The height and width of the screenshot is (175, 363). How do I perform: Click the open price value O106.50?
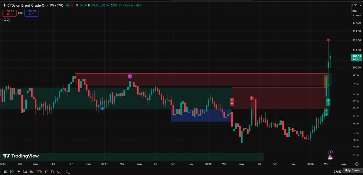(81, 5)
